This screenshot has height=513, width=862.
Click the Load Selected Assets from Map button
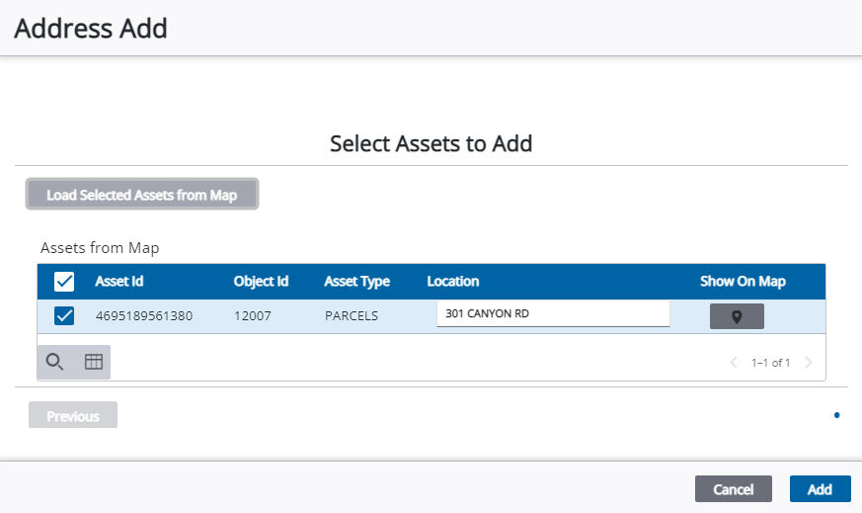[142, 195]
